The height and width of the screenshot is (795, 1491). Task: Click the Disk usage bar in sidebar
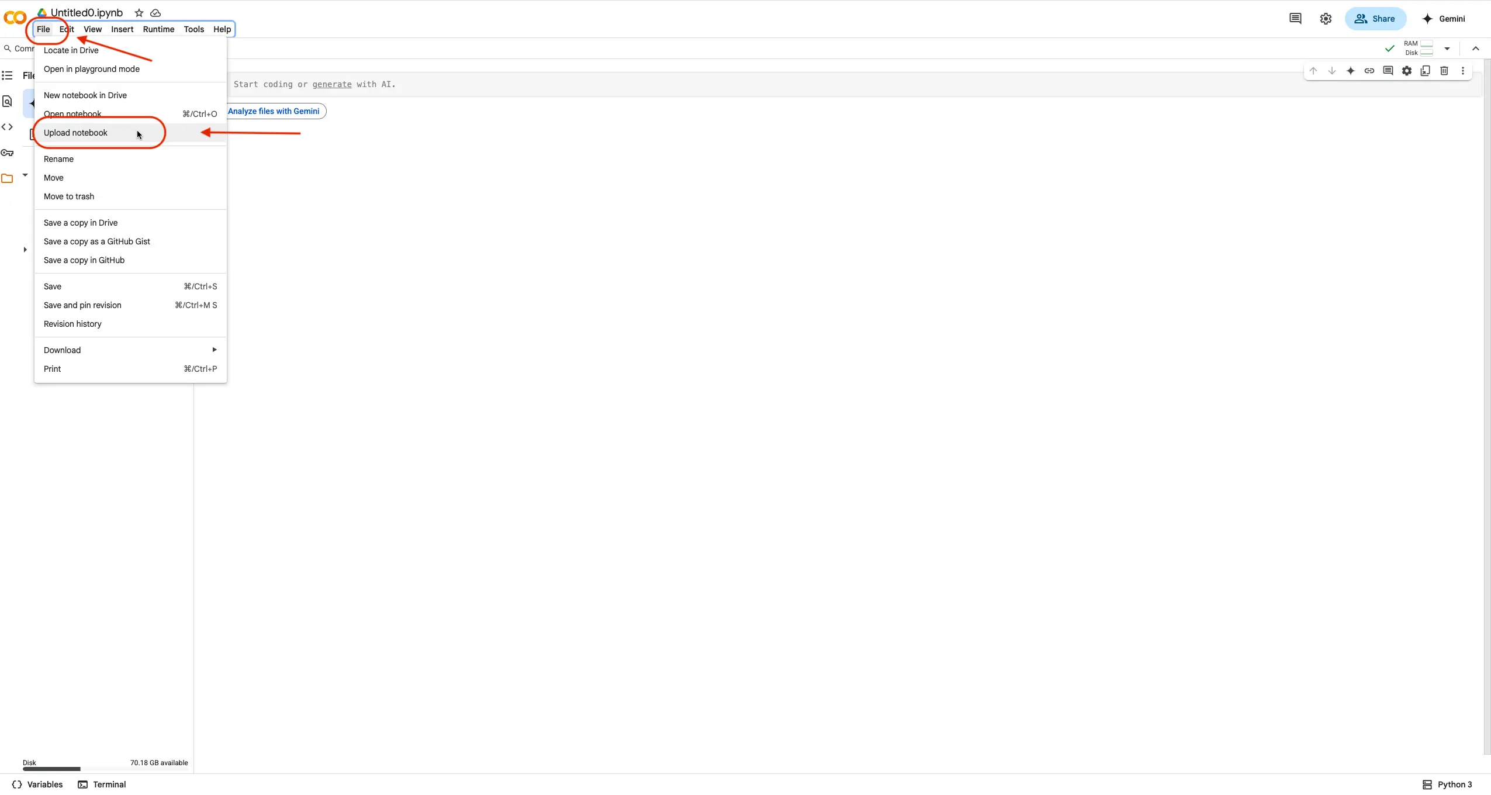pyautogui.click(x=105, y=769)
